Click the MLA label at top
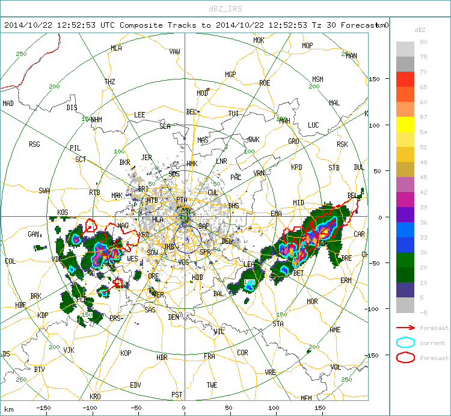451x416 pixels. (x=116, y=48)
